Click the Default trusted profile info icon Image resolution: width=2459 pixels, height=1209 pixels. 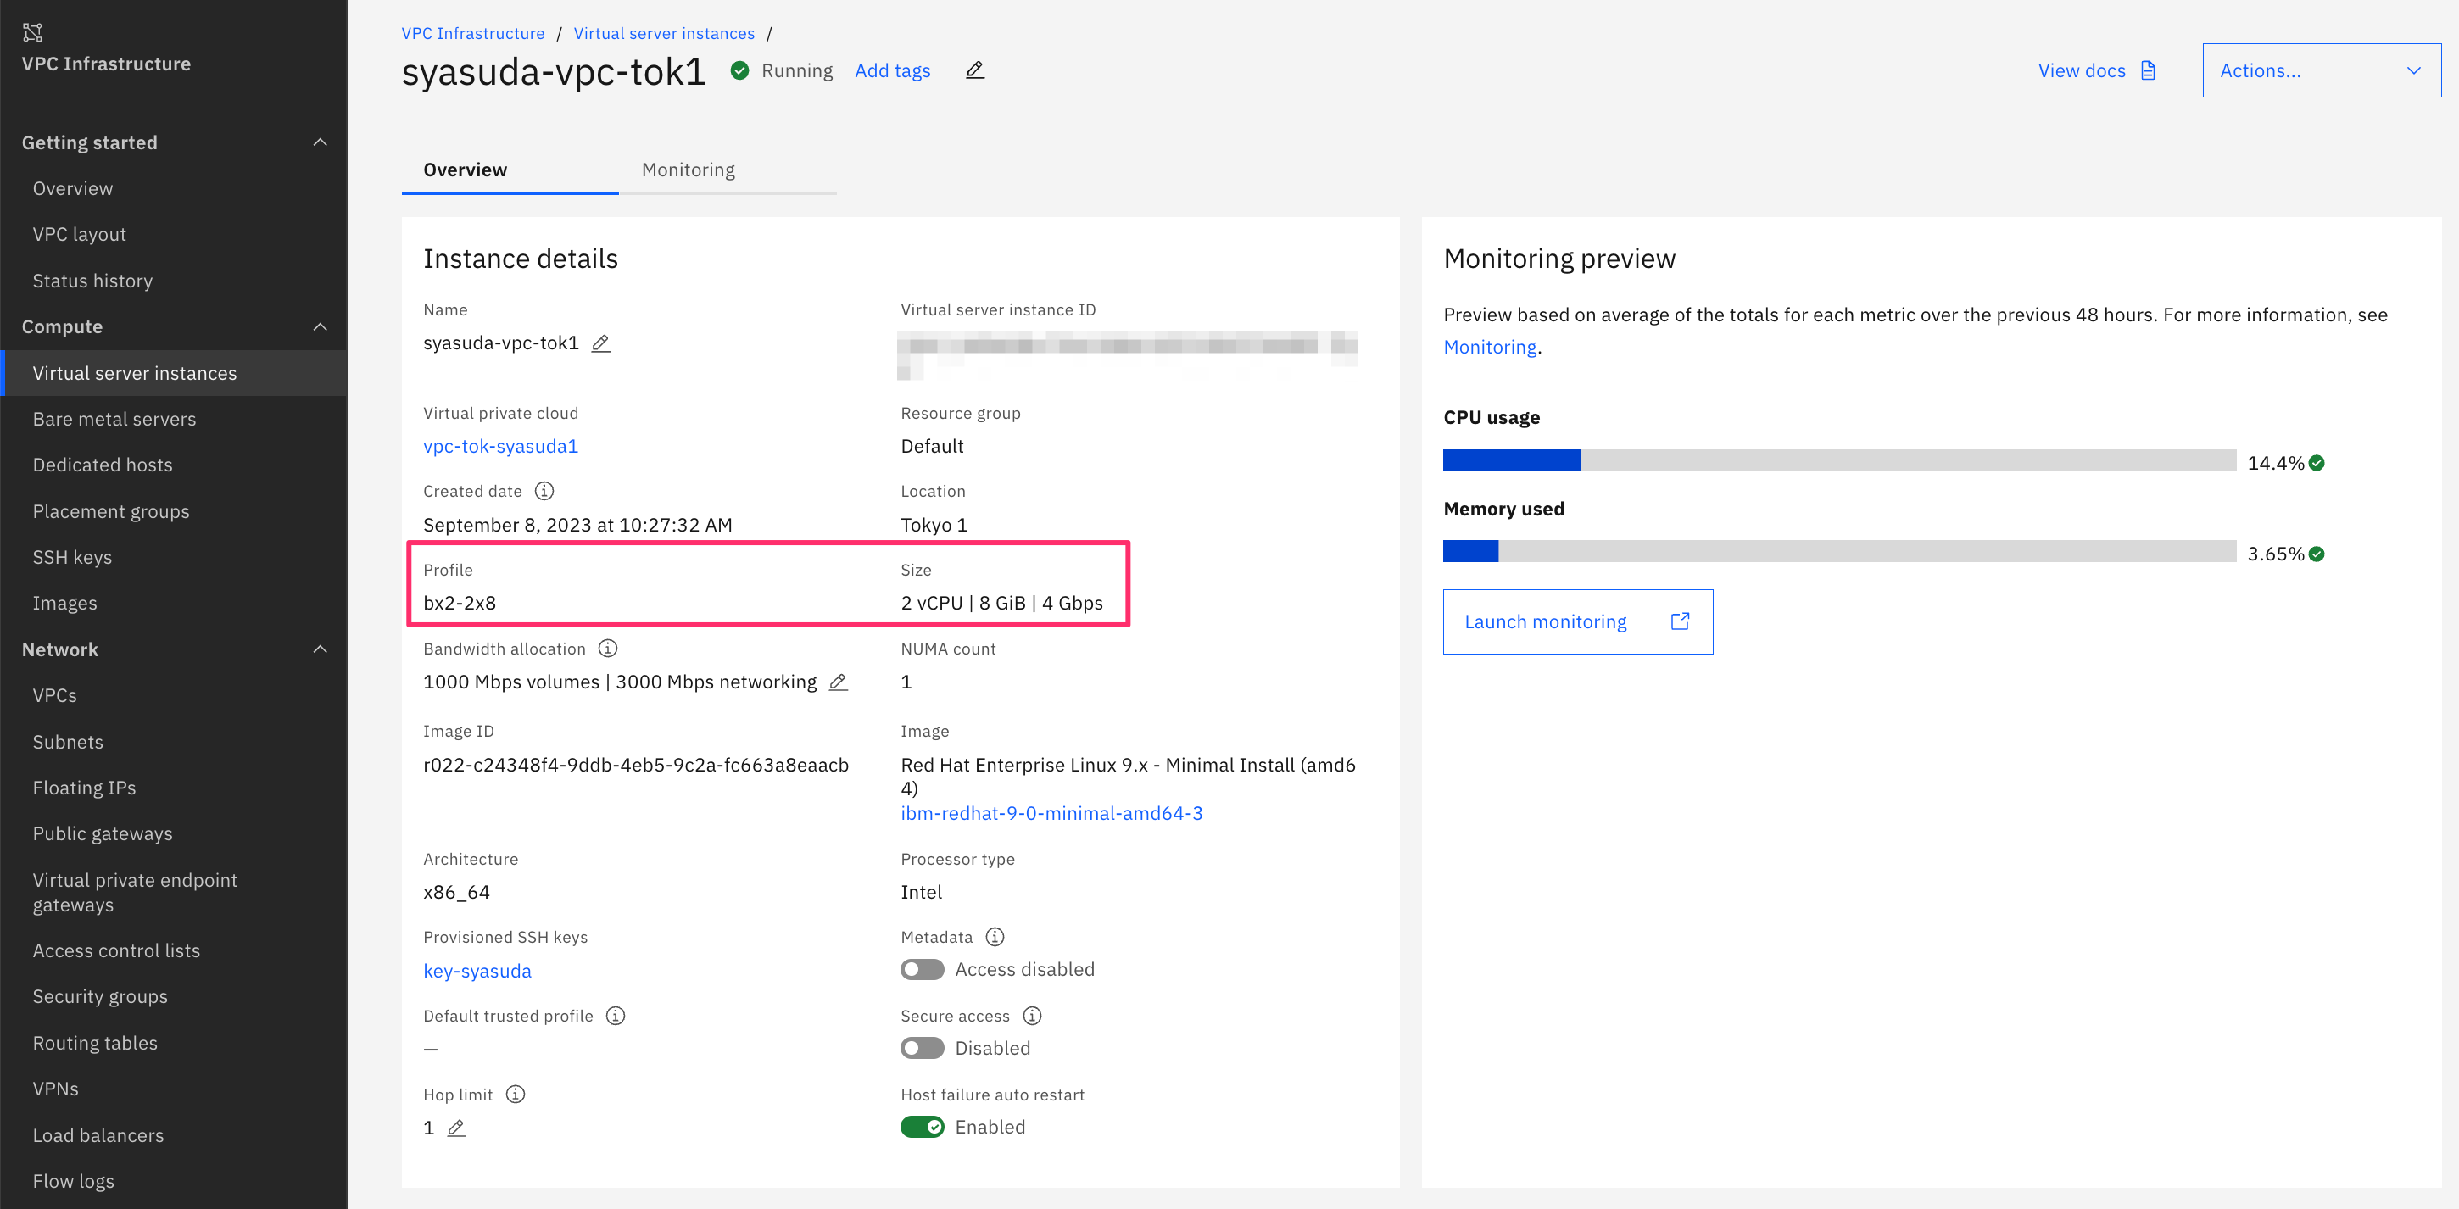point(616,1017)
